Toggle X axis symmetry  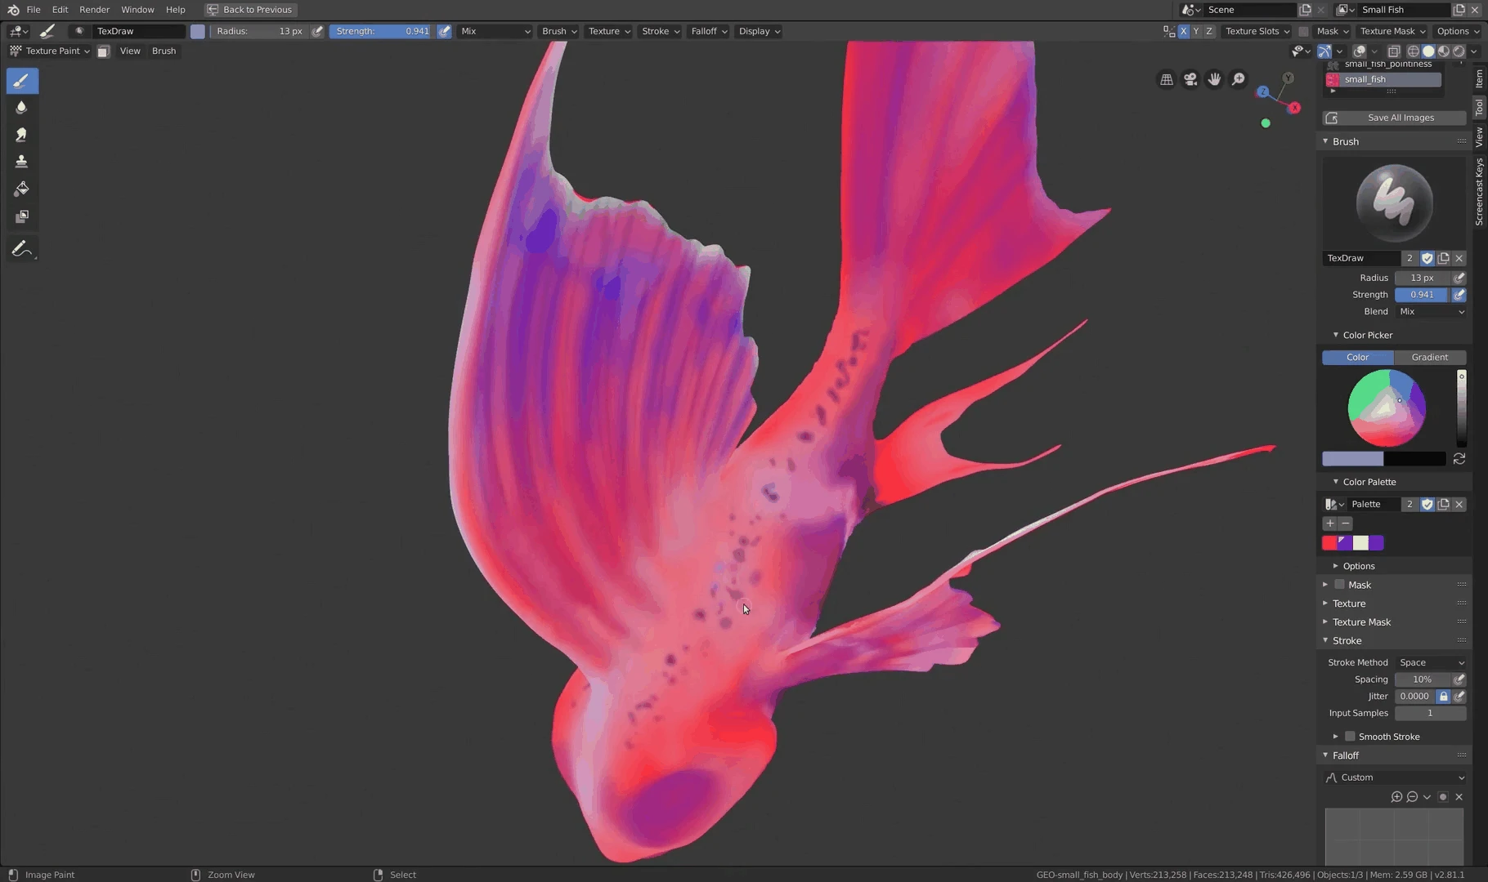point(1183,31)
